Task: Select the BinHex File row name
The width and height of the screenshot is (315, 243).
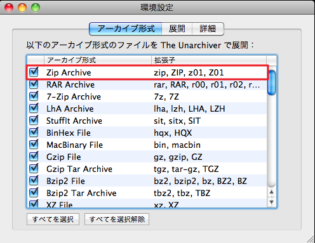Action: (x=69, y=133)
